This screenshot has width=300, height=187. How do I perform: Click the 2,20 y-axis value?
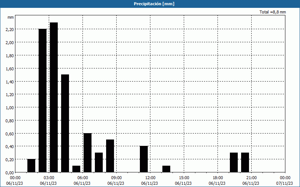pos(10,30)
